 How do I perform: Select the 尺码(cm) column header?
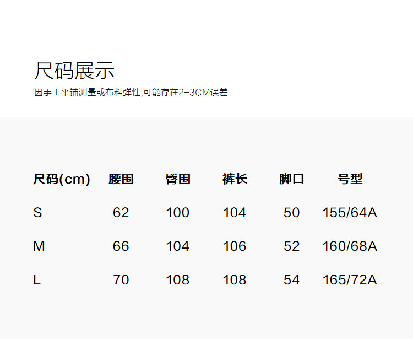tap(62, 179)
